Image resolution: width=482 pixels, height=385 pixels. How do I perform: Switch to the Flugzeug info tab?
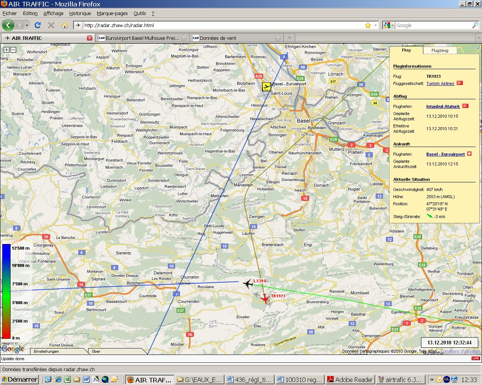[440, 50]
